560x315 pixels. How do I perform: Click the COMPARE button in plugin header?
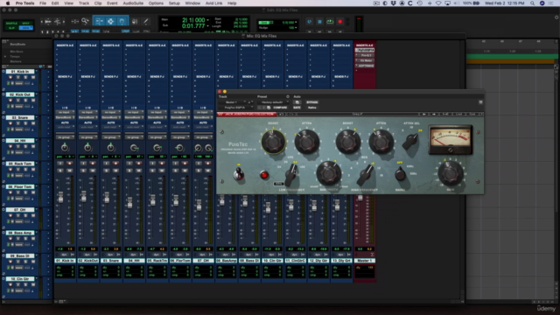[x=280, y=108]
